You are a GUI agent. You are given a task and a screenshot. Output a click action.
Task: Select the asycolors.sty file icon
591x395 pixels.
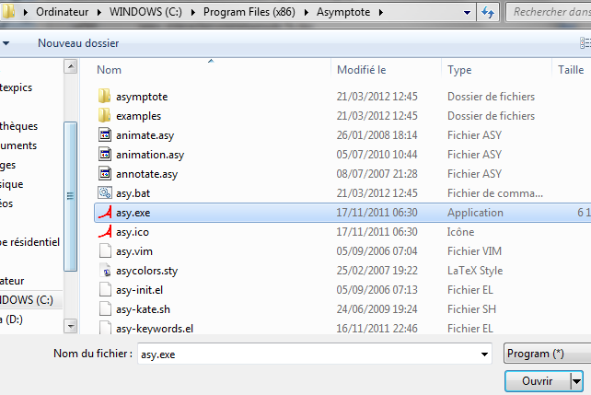click(105, 271)
